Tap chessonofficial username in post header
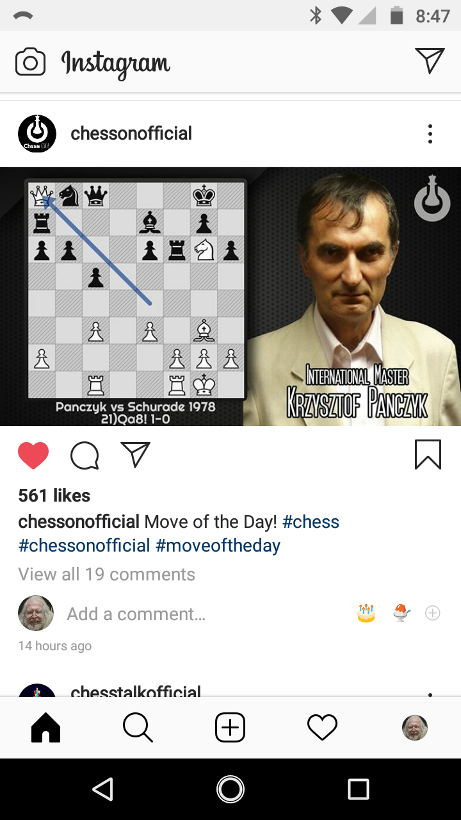 tap(131, 133)
